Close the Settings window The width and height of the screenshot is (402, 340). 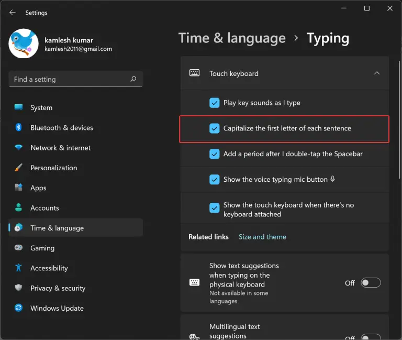389,8
